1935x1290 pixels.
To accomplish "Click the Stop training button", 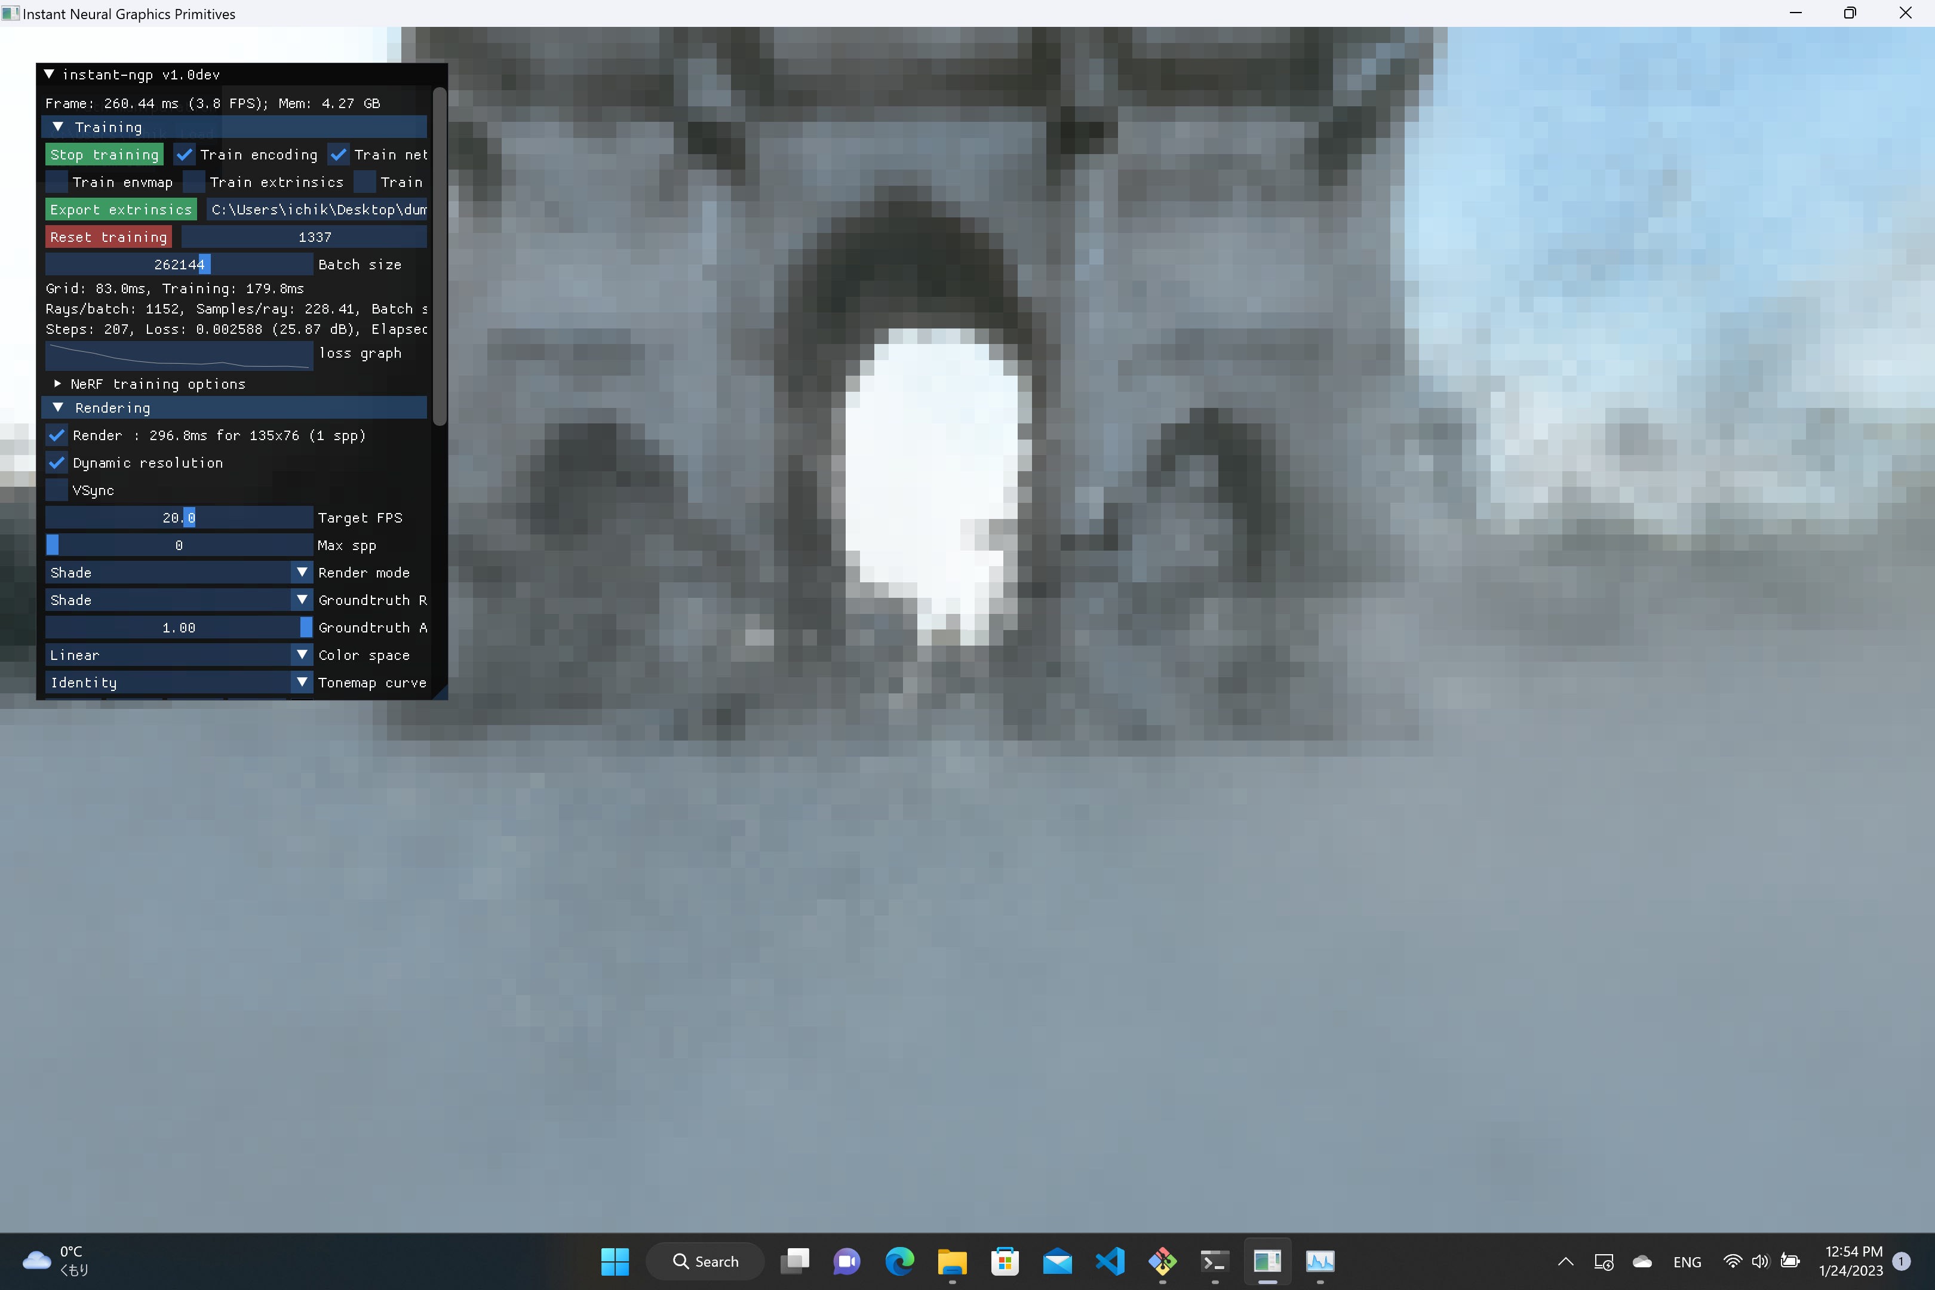I will (x=104, y=155).
